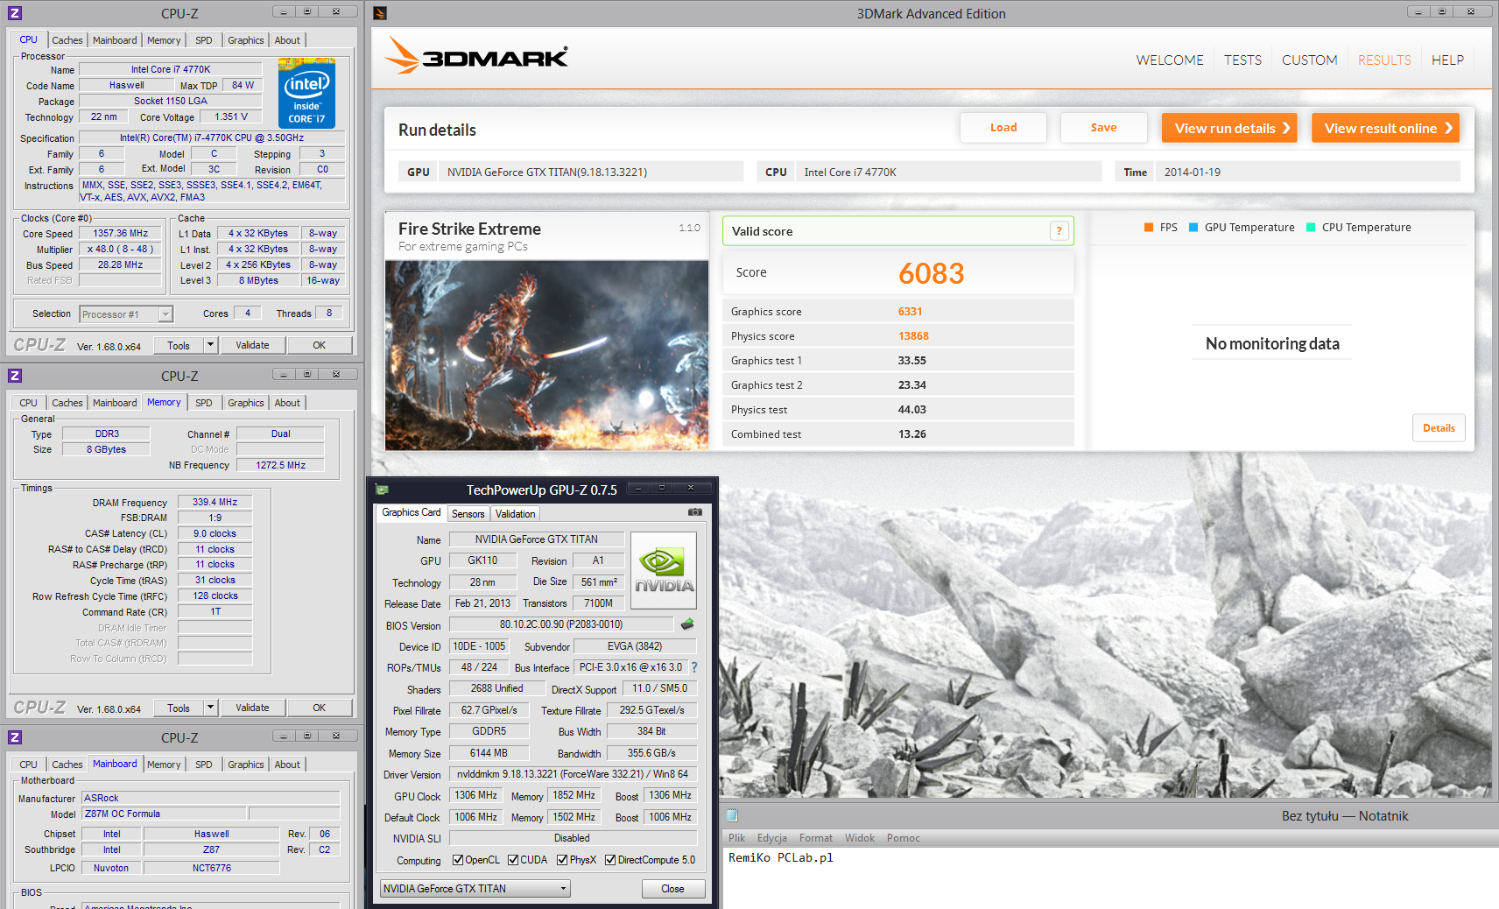
Task: Open Tools dropdown arrow in top CPU-Z window
Action: point(210,345)
